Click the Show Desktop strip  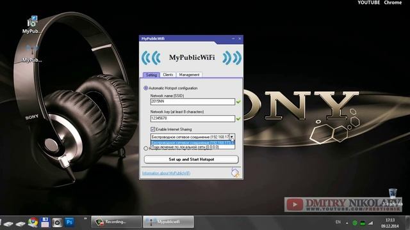coord(408,222)
